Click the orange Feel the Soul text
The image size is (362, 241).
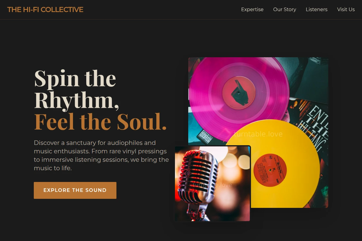(100, 122)
